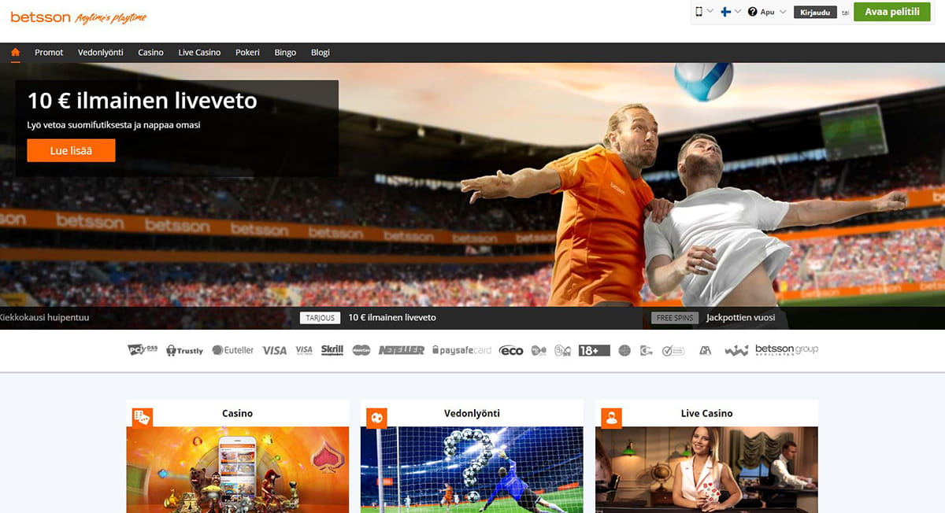The width and height of the screenshot is (945, 513).
Task: Click the dealer icon on Live Casino card
Action: coord(611,417)
